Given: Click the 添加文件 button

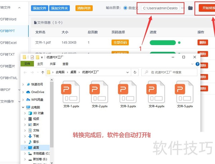Looking at the screenshot, I should 39,8.
